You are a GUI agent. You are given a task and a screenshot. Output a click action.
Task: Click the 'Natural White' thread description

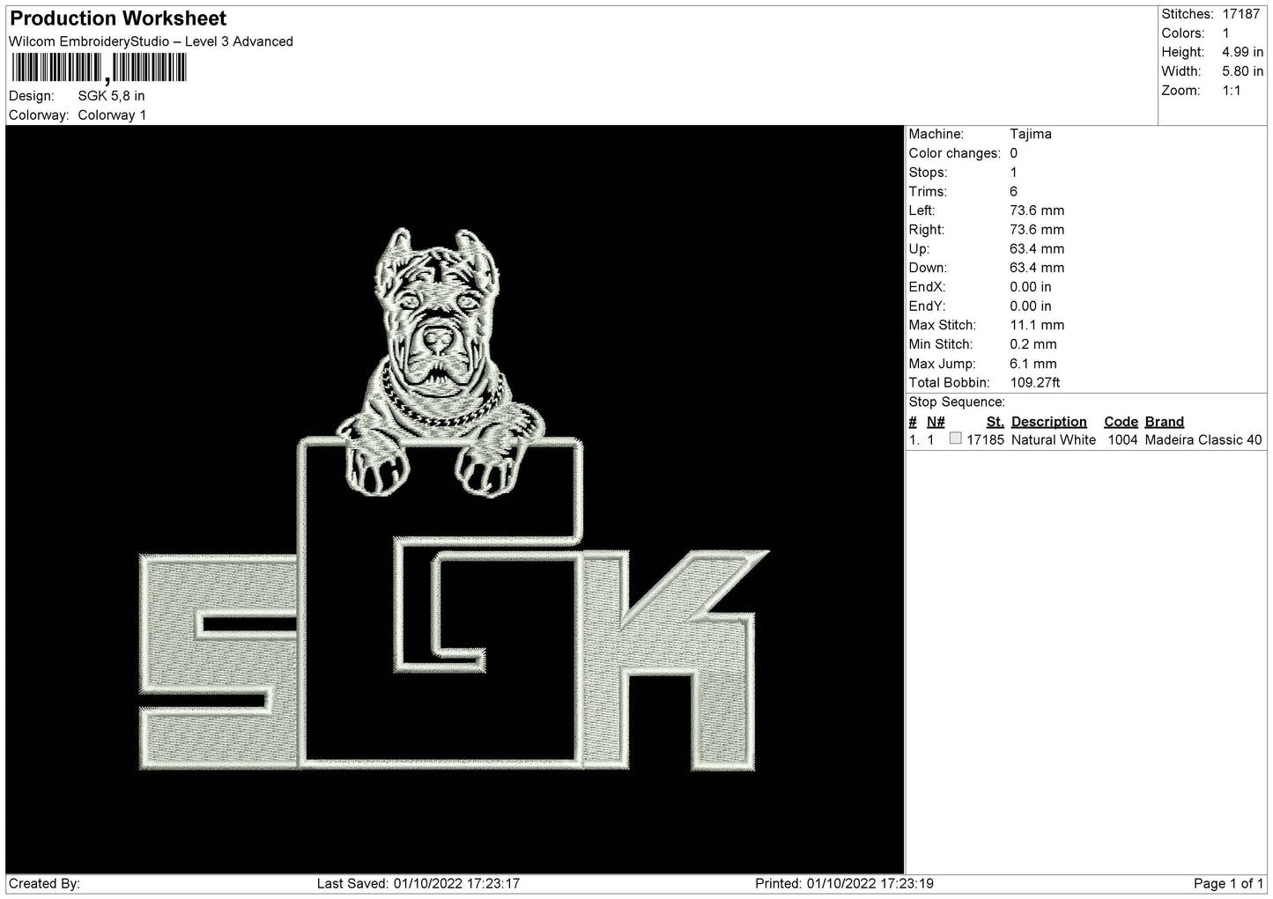[x=1054, y=440]
